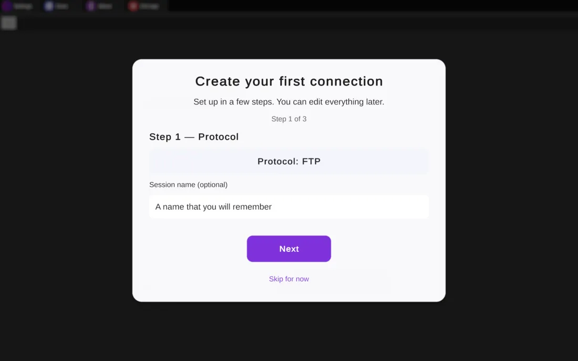Click the red icon in fourth top tab
The width and height of the screenshot is (578, 361).
pyautogui.click(x=133, y=6)
